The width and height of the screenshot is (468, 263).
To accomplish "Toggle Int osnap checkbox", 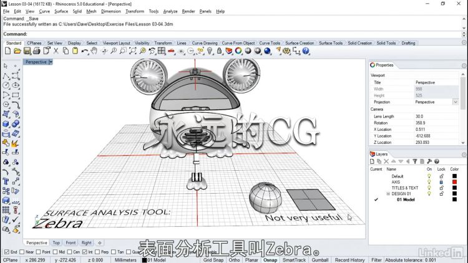I will 84,252.
